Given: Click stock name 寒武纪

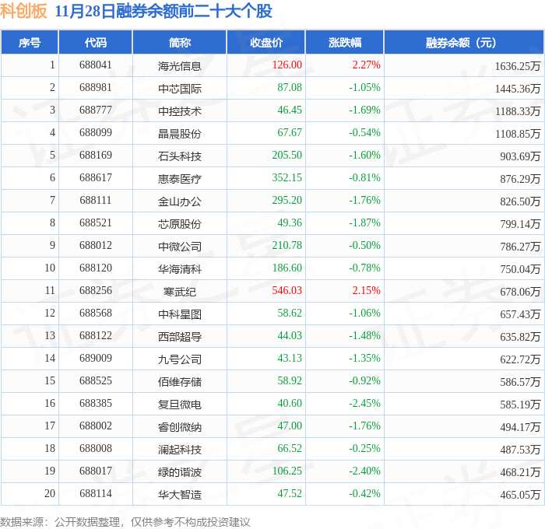Looking at the screenshot, I should [x=180, y=292].
